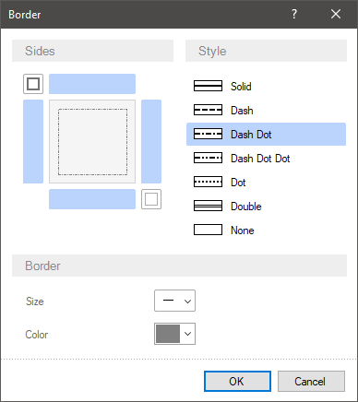Select the Dash Dot list item

click(x=266, y=134)
